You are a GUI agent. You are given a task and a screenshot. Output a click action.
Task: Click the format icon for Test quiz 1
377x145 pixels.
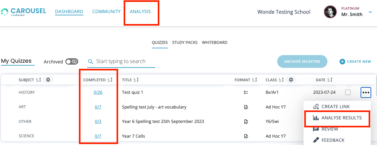[x=246, y=93]
